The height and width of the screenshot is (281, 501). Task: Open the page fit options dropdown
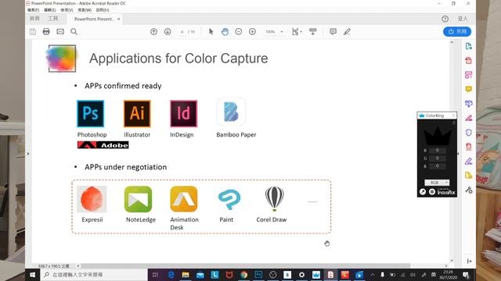[297, 31]
